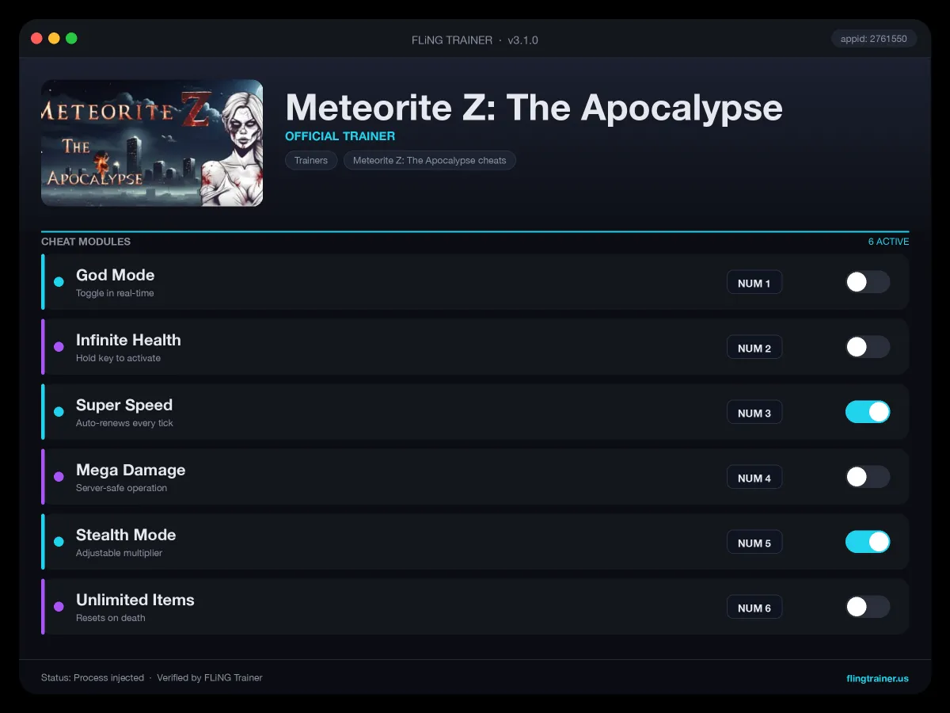Switch on Mega Damage toggle
Screen dimensions: 950x713
tap(868, 477)
